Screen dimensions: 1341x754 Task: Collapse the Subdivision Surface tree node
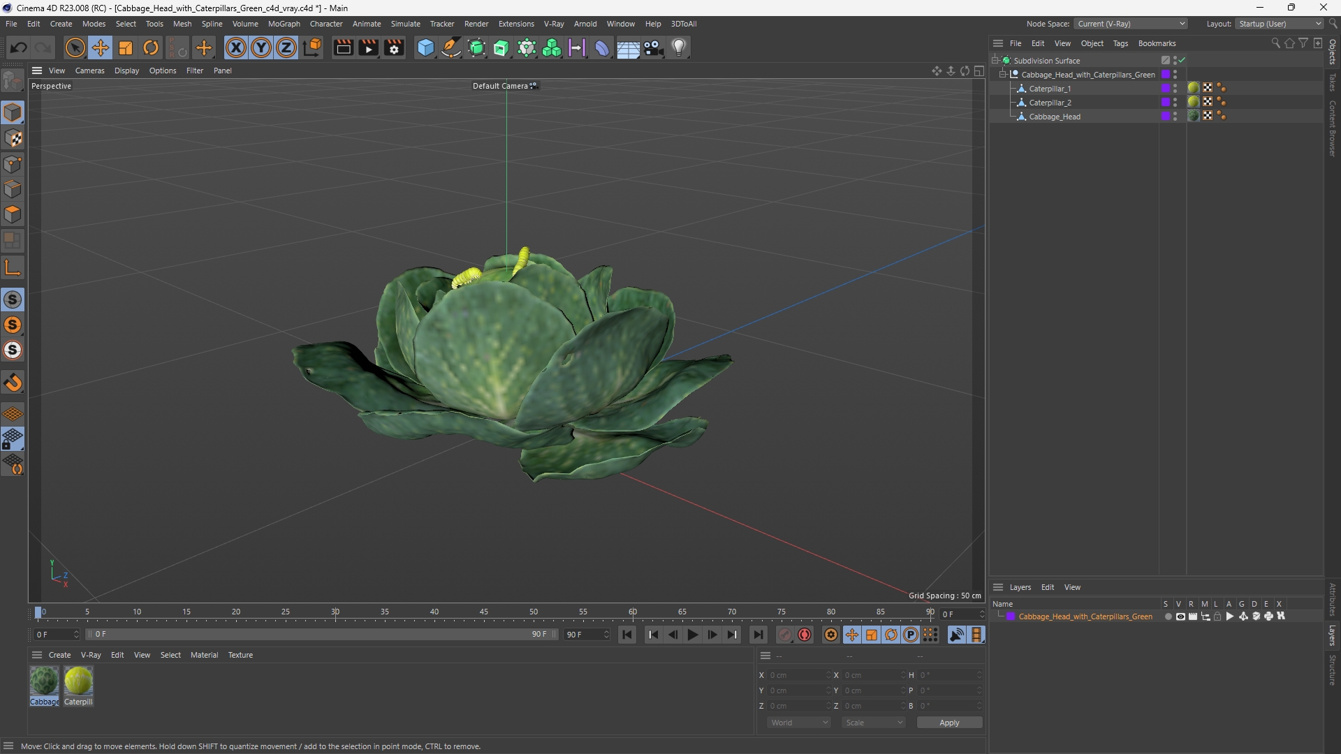coord(995,61)
